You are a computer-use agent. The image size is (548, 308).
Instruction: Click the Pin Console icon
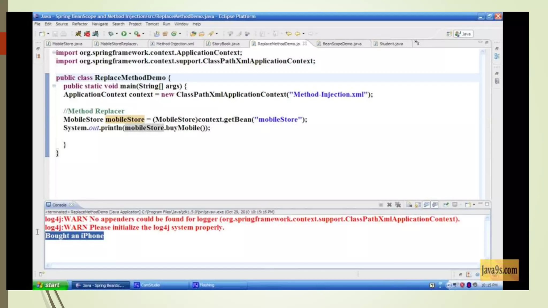click(446, 205)
